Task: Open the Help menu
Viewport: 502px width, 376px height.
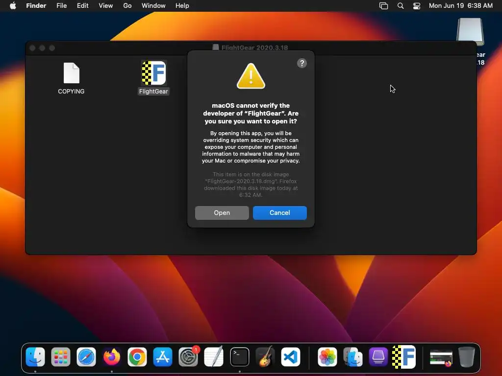Action: (x=182, y=6)
